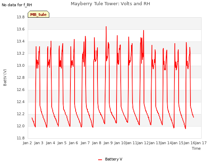Click the Jan 14 date tick
The image size is (222, 166).
tap(166, 143)
